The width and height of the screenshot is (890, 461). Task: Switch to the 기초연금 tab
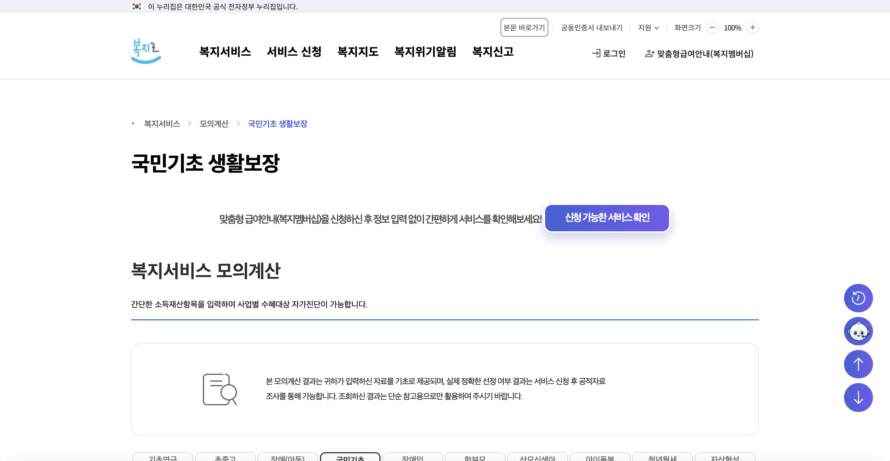pyautogui.click(x=163, y=458)
